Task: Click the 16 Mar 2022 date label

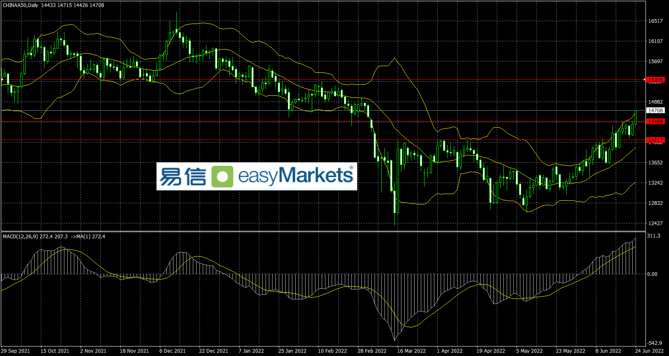Action: click(x=412, y=351)
